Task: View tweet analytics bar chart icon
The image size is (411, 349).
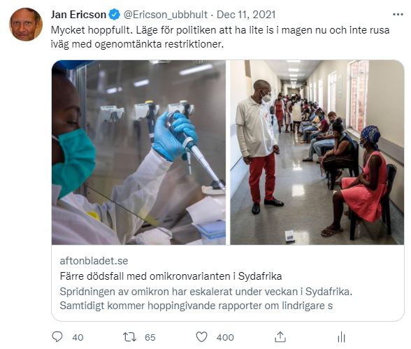Action: pyautogui.click(x=341, y=337)
